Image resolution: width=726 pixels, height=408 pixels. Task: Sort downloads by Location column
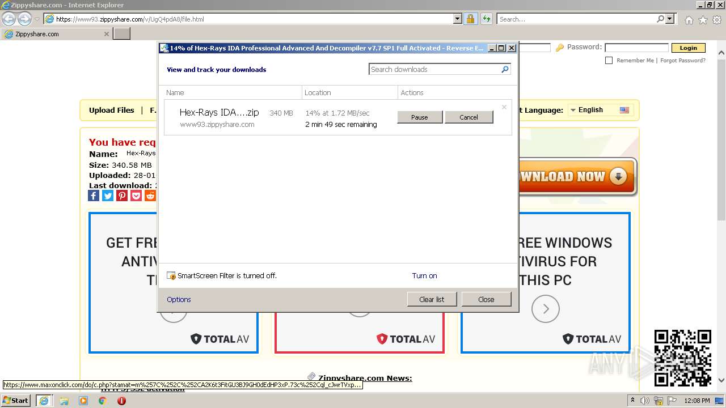click(350, 92)
